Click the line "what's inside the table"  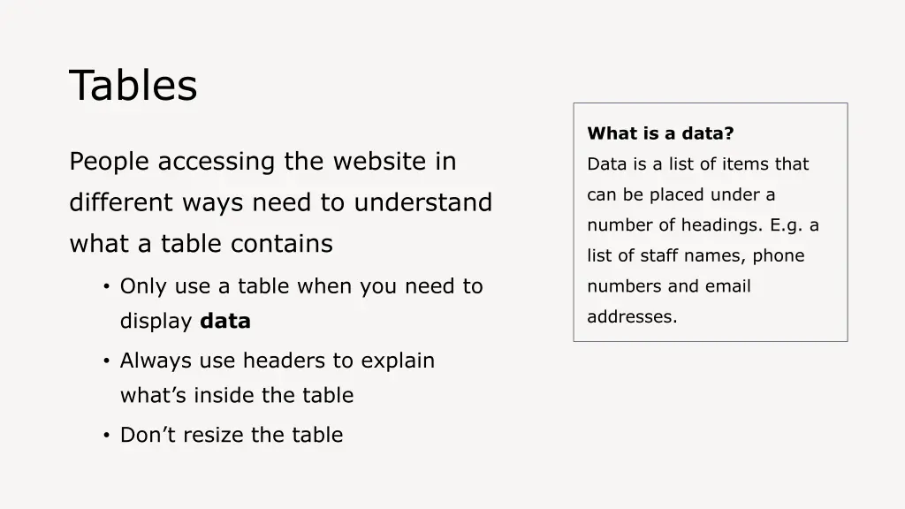pyautogui.click(x=237, y=396)
